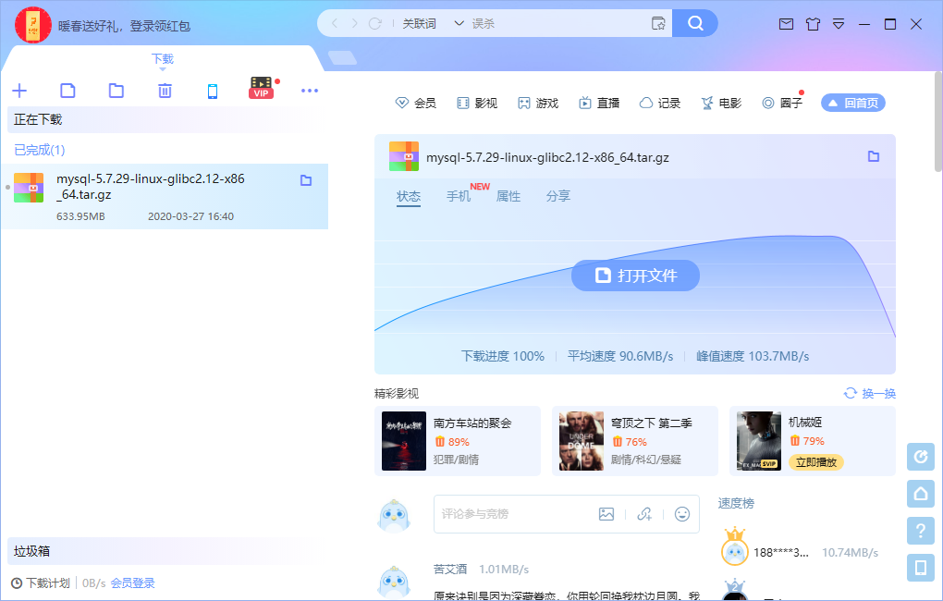Screen dimensions: 943x601
Task: Open VIP video service icon in toolbar
Action: pos(261,88)
